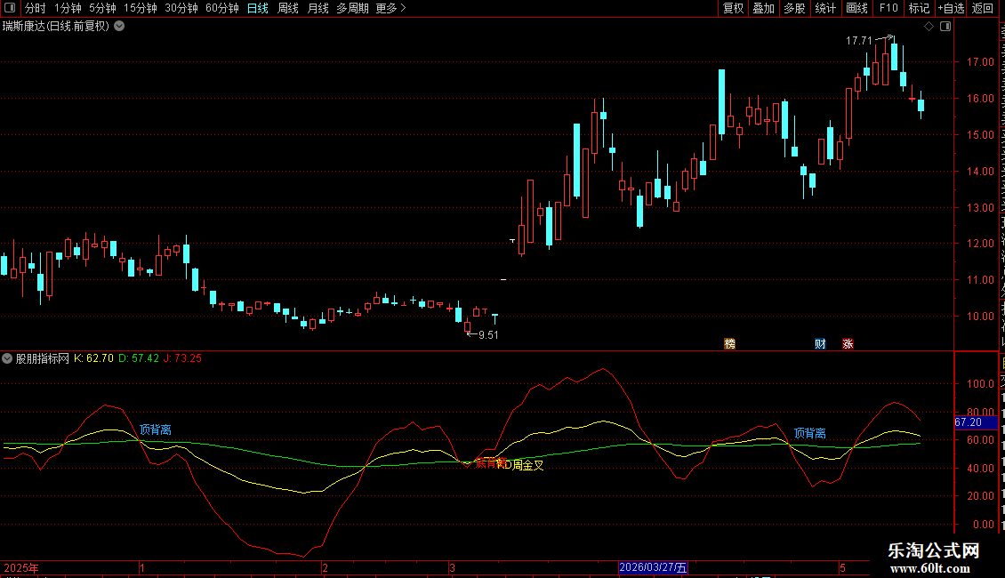This screenshot has height=578, width=1005.
Task: Click the 叠加 overlay button
Action: pos(763,8)
